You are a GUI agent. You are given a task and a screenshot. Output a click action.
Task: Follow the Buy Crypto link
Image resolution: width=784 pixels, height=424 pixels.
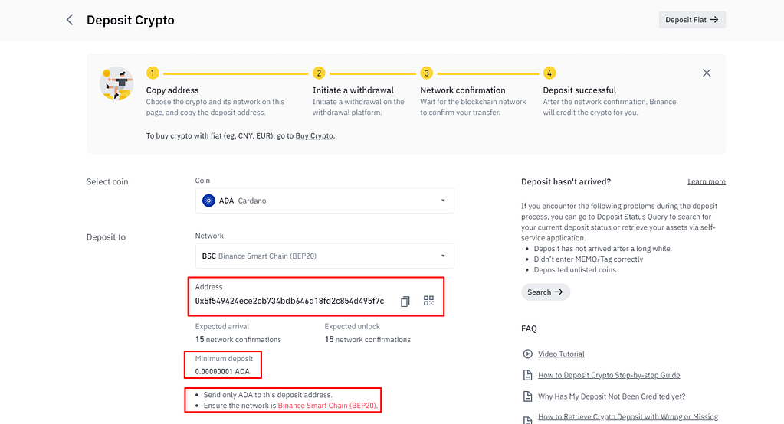coord(314,135)
